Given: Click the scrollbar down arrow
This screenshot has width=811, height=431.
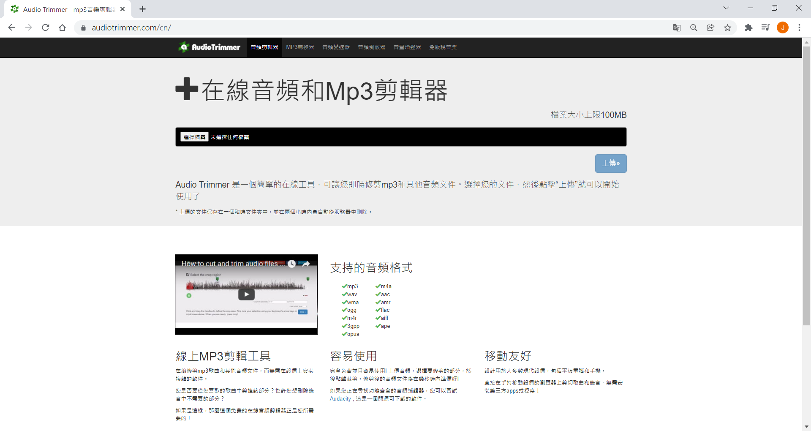Looking at the screenshot, I should [807, 427].
